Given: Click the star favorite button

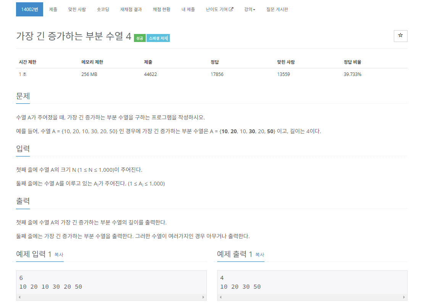Looking at the screenshot, I should (400, 35).
